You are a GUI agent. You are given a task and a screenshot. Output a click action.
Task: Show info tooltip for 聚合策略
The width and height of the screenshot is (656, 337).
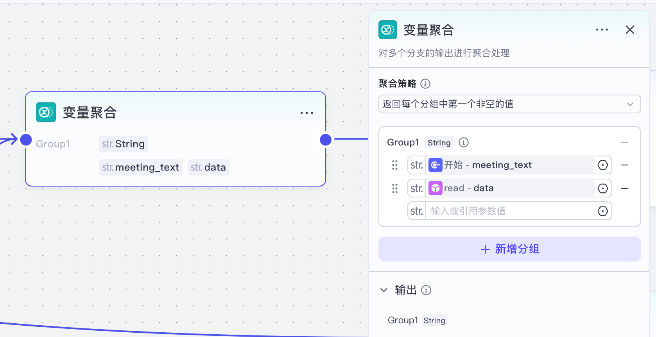[x=425, y=84]
